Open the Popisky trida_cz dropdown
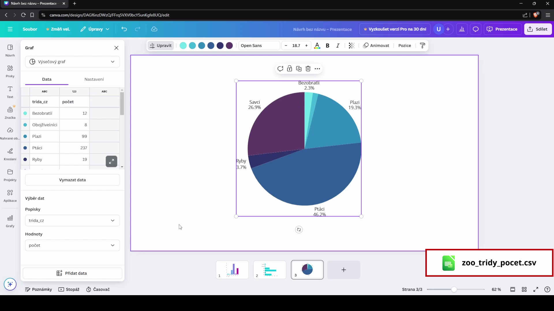The height and width of the screenshot is (311, 554). [72, 221]
